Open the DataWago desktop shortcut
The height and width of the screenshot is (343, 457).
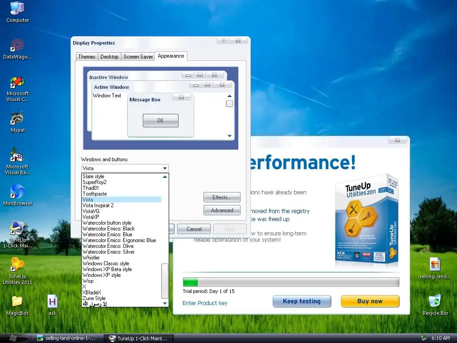tap(17, 49)
